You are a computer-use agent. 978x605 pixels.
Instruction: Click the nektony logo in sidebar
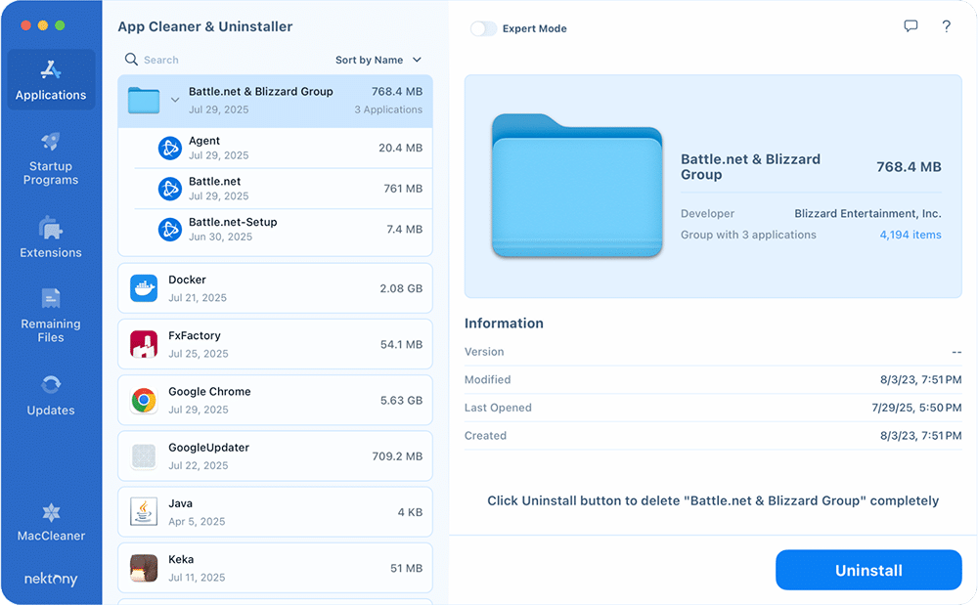[51, 579]
